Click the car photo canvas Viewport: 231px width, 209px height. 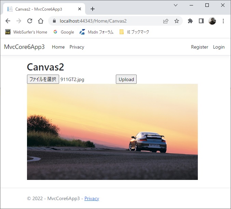[x=112, y=132]
